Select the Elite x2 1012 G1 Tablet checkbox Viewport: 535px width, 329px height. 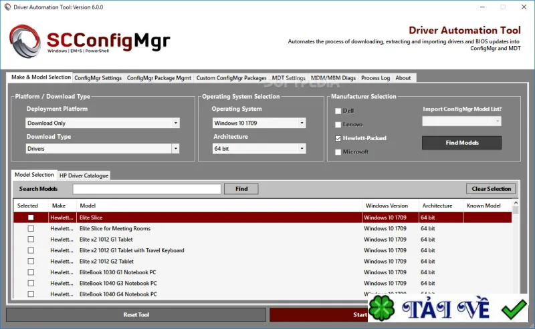[x=31, y=240]
